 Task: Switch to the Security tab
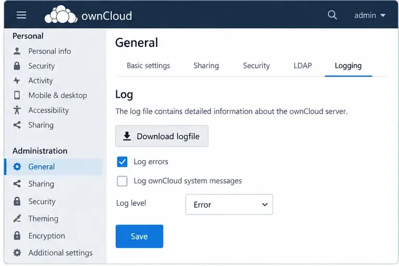pos(256,65)
